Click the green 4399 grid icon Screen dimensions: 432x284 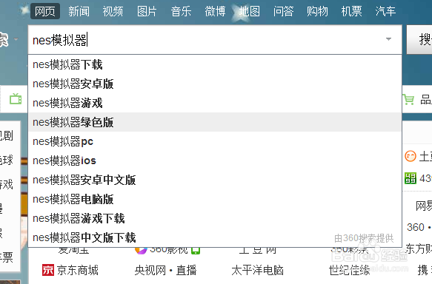[x=411, y=178]
